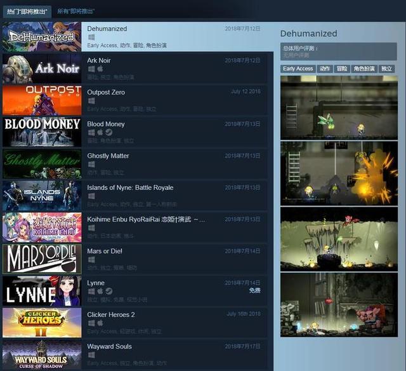Click the Dehumanized heading in the preview panel

pyautogui.click(x=309, y=34)
